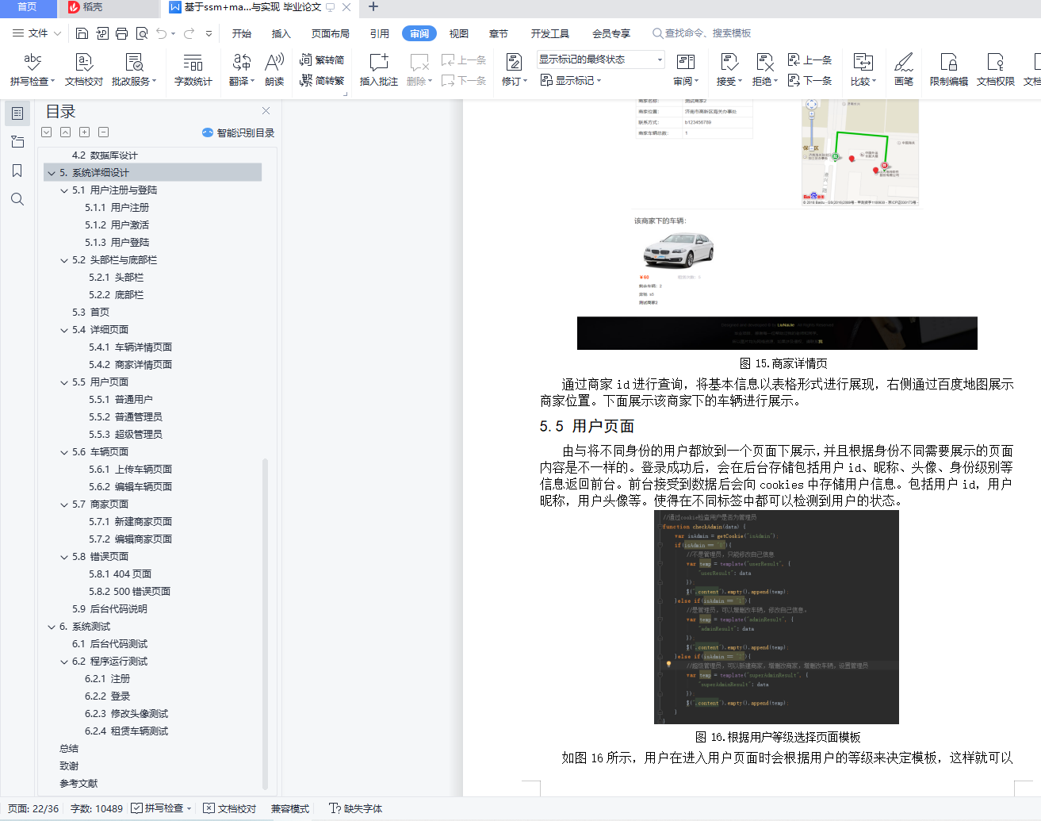Convert text with 简转繁
Image resolution: width=1041 pixels, height=821 pixels.
tap(322, 80)
